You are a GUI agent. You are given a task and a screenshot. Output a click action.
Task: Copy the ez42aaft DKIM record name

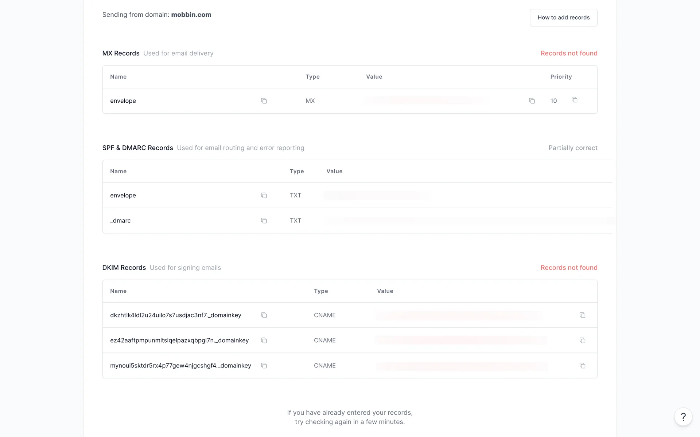tap(264, 340)
